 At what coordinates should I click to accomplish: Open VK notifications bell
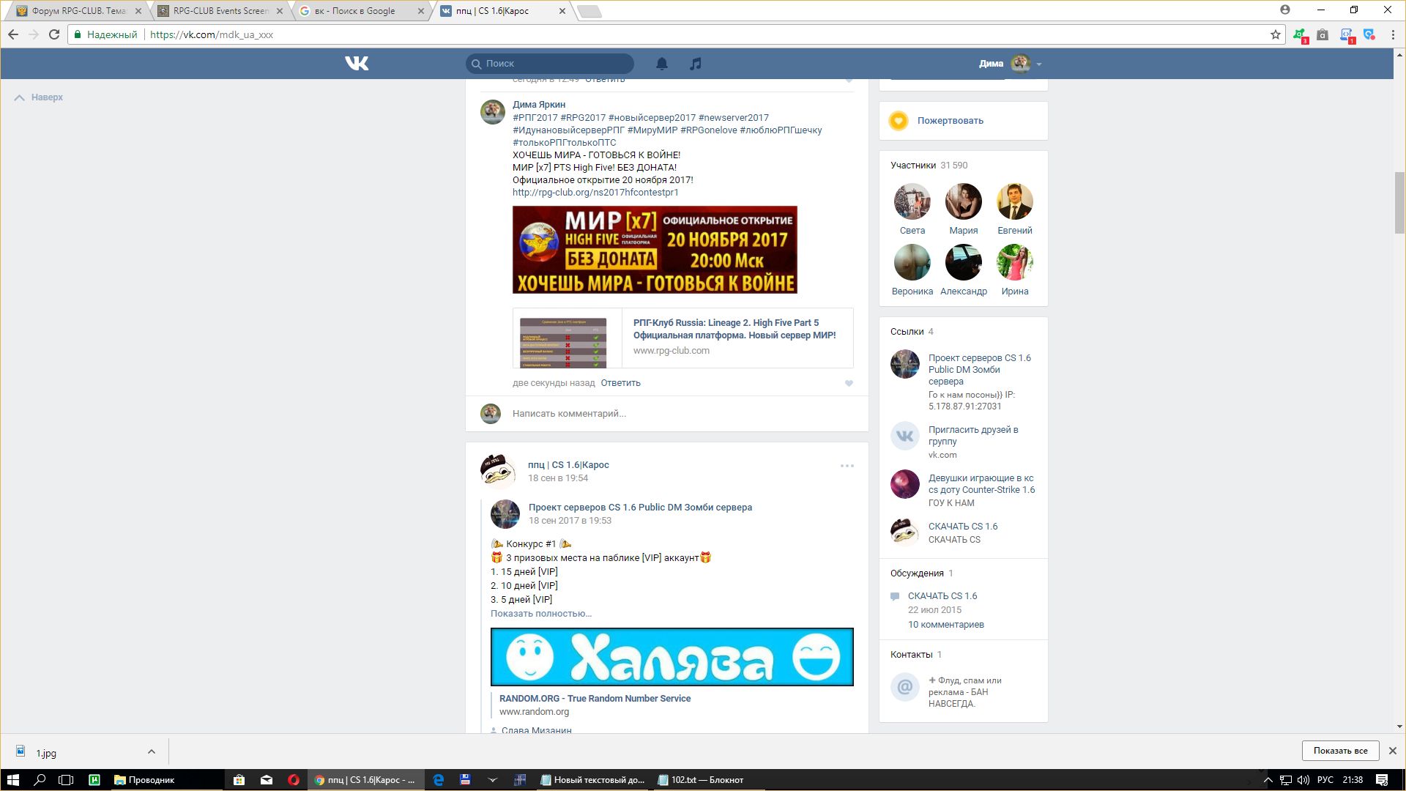point(662,64)
